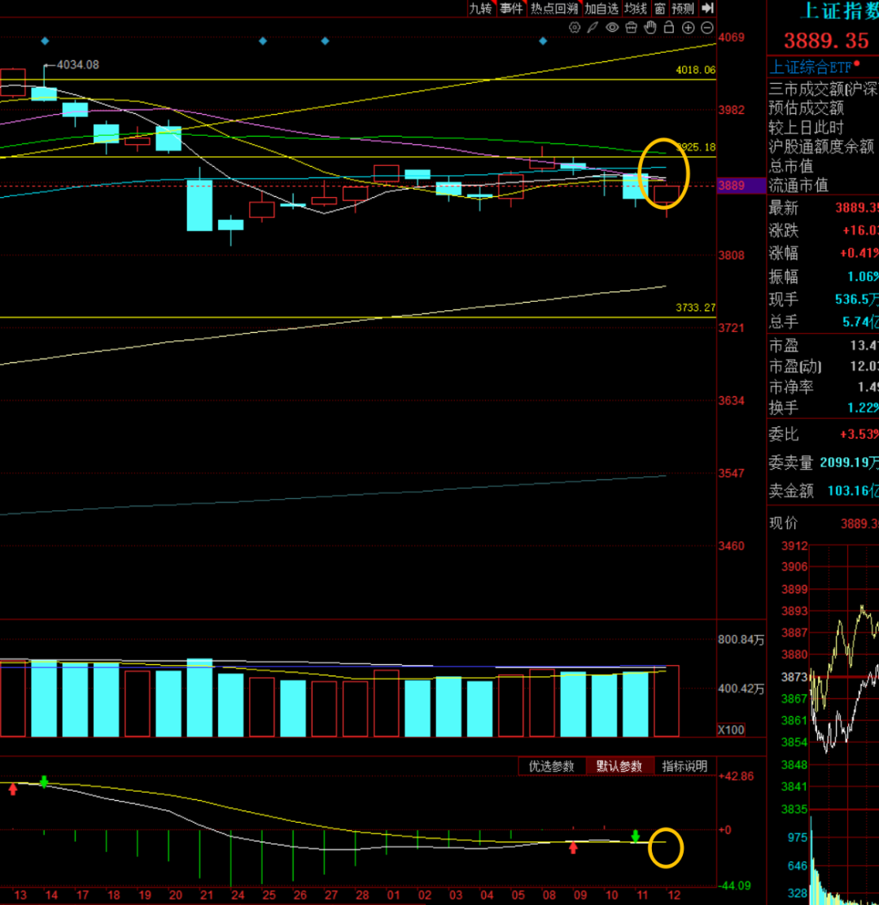Open 指标说明 indicator description

coord(684,767)
